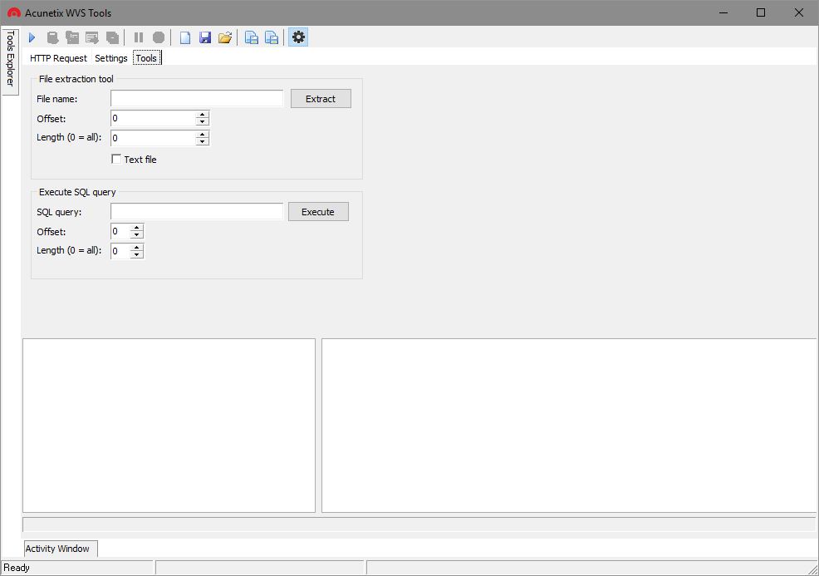This screenshot has width=819, height=576.
Task: Close the Acunetix WVS Tools window
Action: pyautogui.click(x=798, y=12)
